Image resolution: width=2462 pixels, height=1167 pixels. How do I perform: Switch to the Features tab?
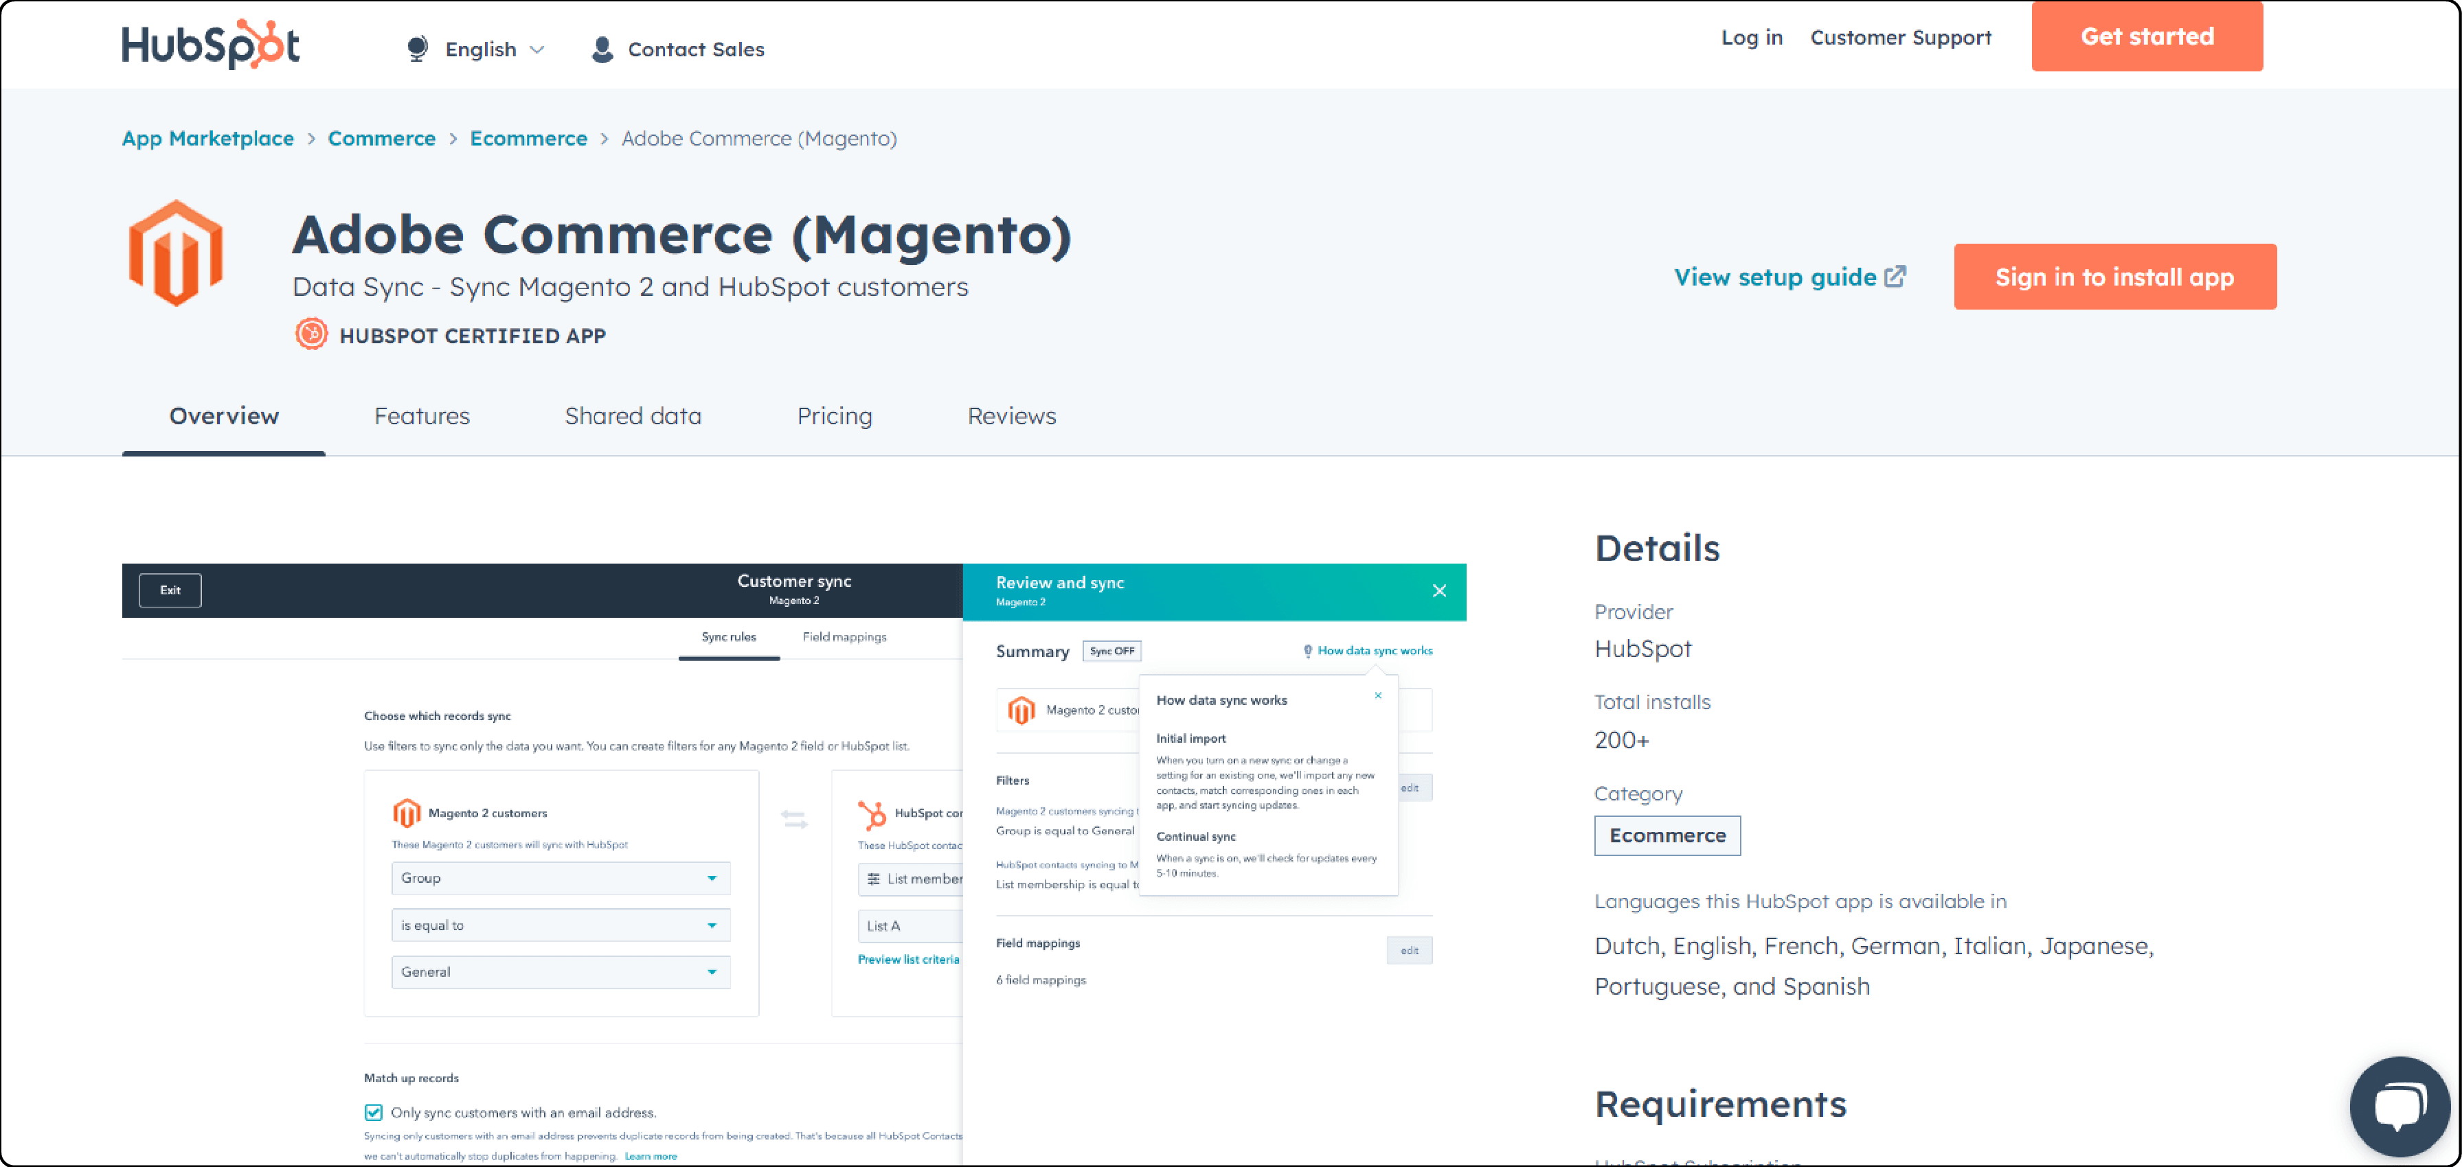pyautogui.click(x=422, y=417)
